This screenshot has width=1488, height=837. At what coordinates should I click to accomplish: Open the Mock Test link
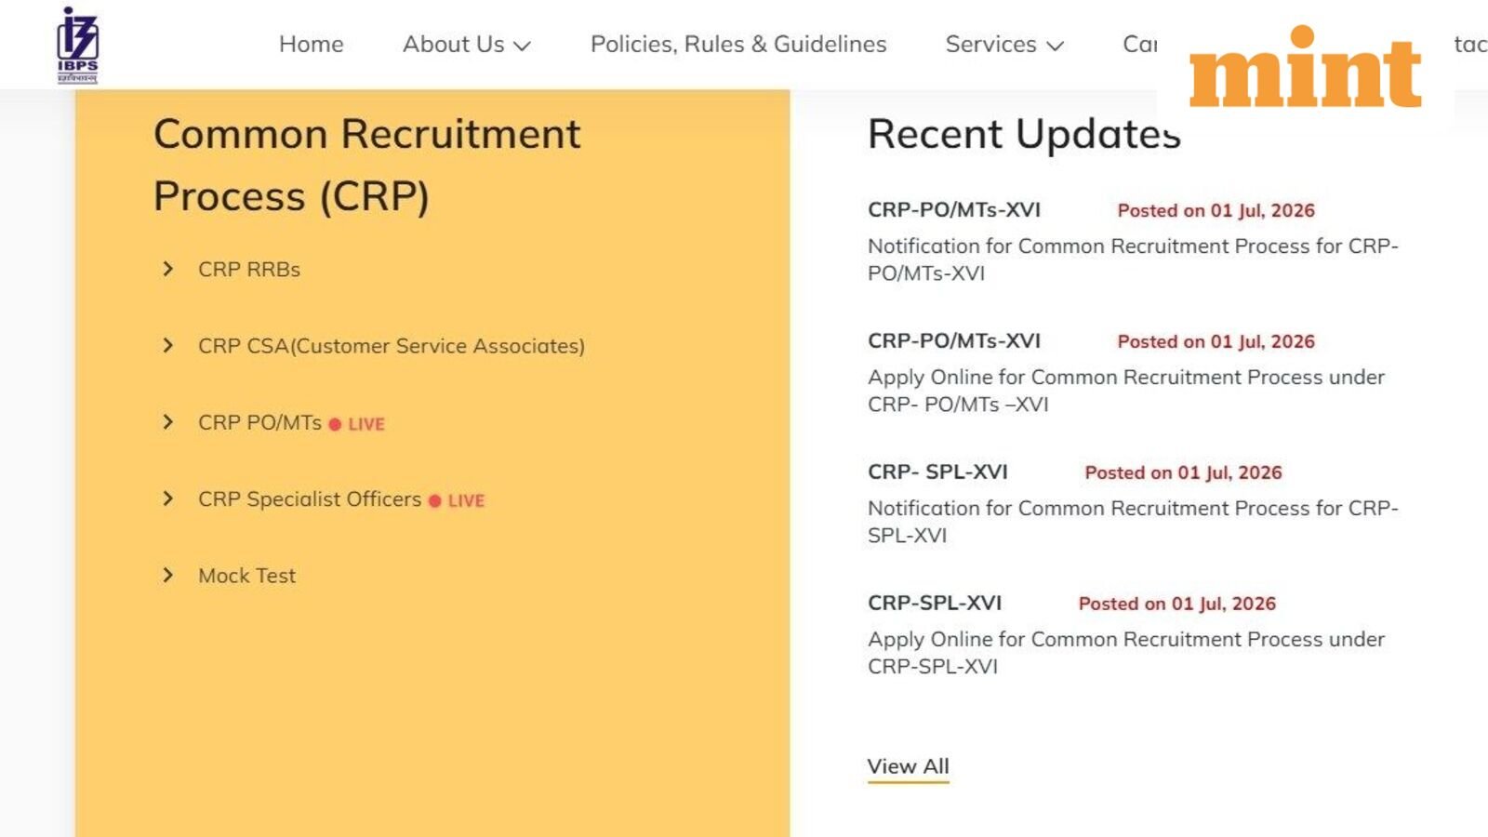pos(247,576)
